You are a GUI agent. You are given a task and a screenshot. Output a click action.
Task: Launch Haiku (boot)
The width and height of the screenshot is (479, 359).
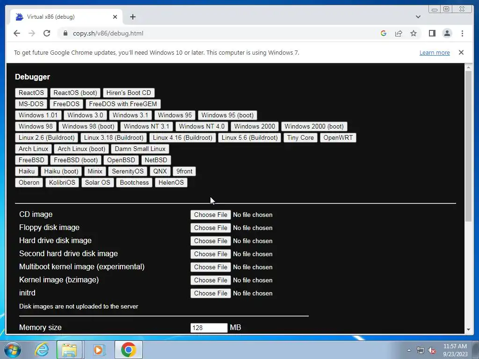click(x=61, y=171)
